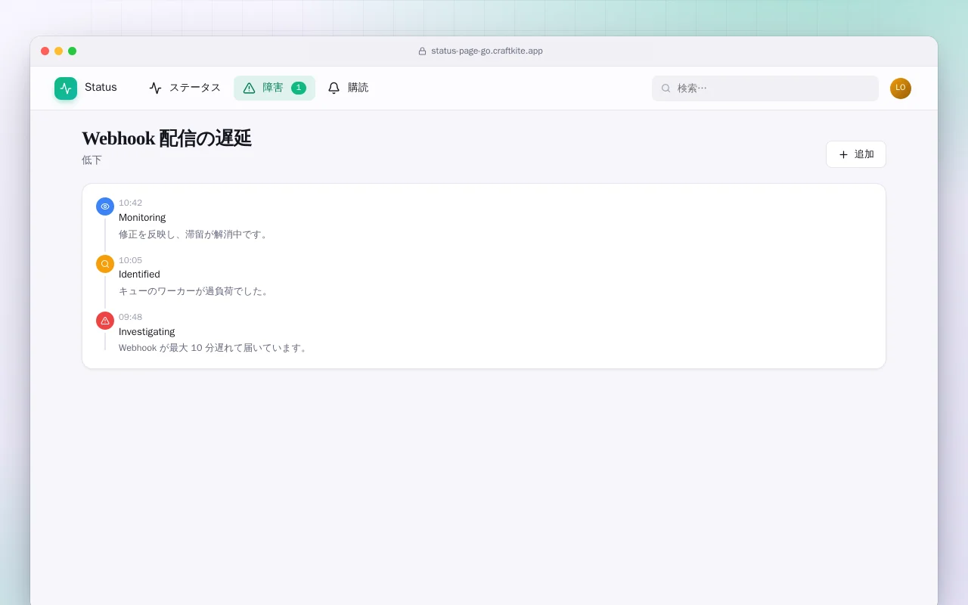Viewport: 968px width, 605px height.
Task: Click the 追加 button
Action: pyautogui.click(x=856, y=154)
